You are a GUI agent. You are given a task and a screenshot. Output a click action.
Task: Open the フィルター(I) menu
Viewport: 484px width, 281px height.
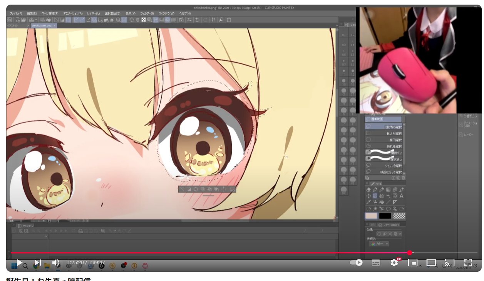[147, 13]
